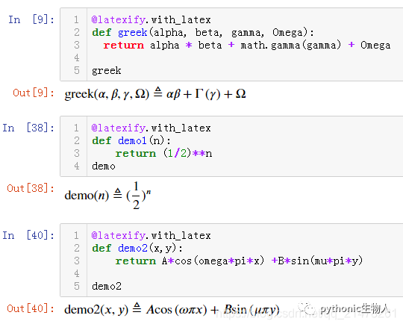This screenshot has height=327, width=403.
Task: Click the Out[38] output prompt
Action: pos(31,188)
